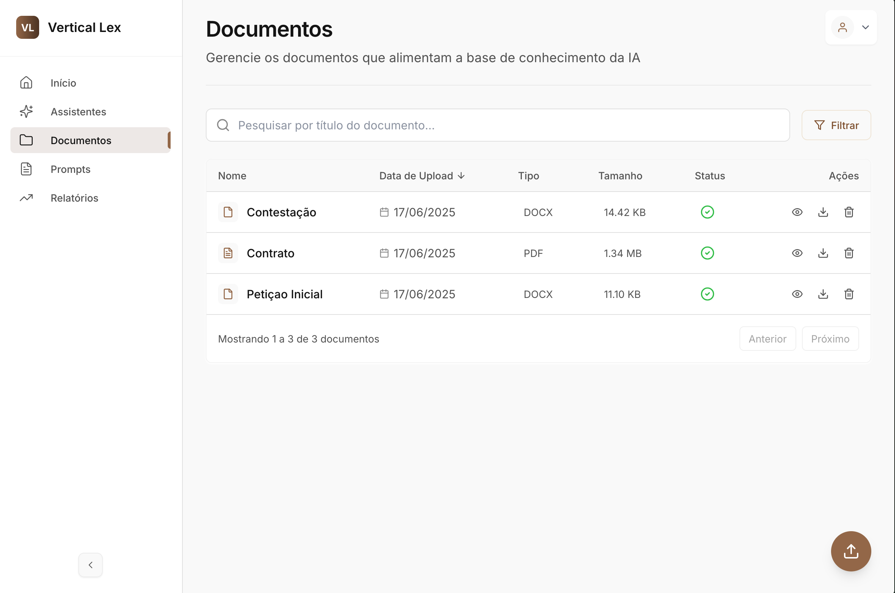Click the DOCX type cell for Contestação
This screenshot has width=895, height=593.
click(538, 212)
